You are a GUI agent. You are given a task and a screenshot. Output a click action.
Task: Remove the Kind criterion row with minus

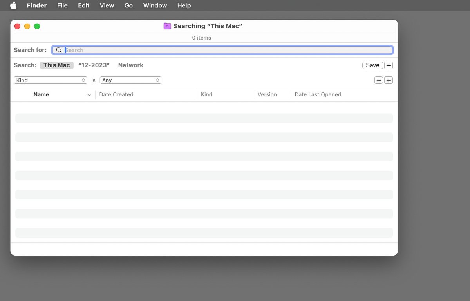point(378,80)
